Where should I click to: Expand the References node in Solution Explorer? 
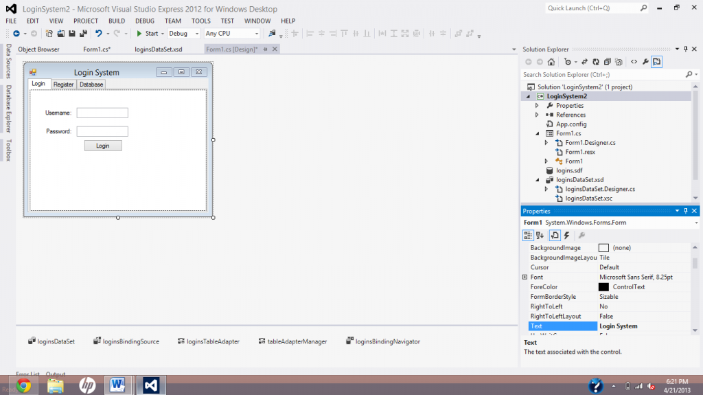click(537, 115)
